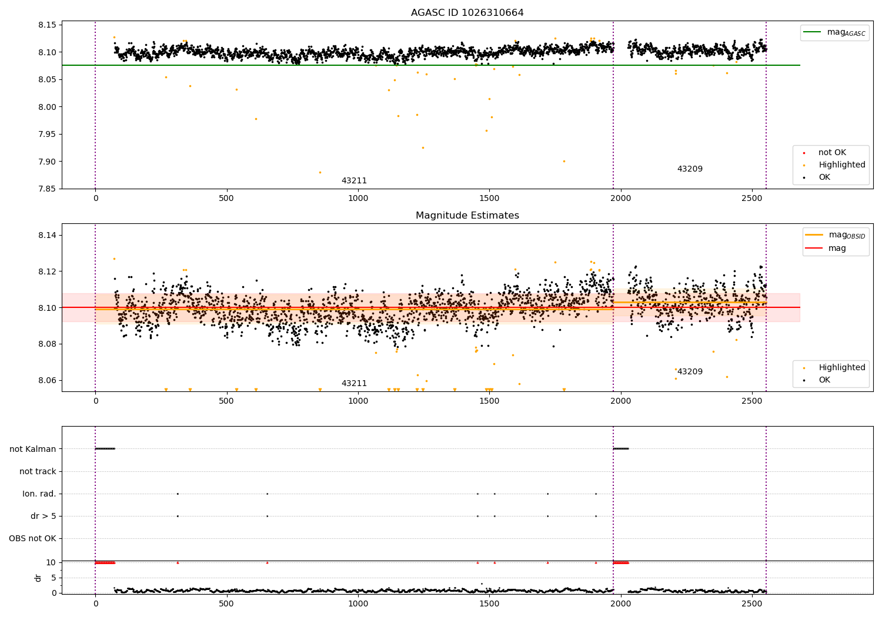Click the 8.12 y-axis tick label
The image size is (882, 617).
[x=48, y=271]
